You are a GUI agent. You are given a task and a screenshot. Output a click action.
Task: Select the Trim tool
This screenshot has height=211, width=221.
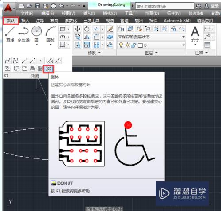pos(97,29)
